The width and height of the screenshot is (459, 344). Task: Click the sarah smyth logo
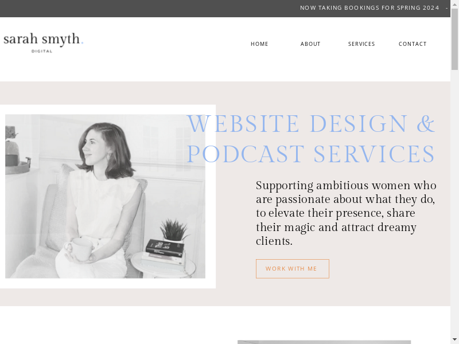click(x=43, y=39)
